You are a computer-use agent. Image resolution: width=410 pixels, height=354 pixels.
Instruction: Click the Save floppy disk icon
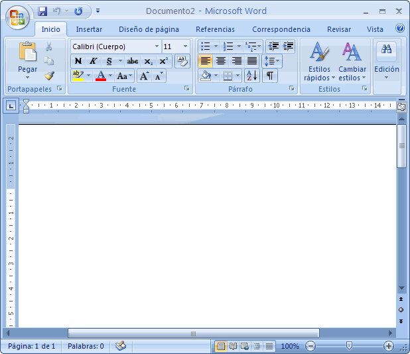coord(42,11)
